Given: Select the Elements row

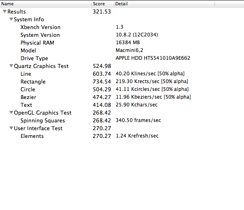Looking at the screenshot, I should [x=122, y=136].
